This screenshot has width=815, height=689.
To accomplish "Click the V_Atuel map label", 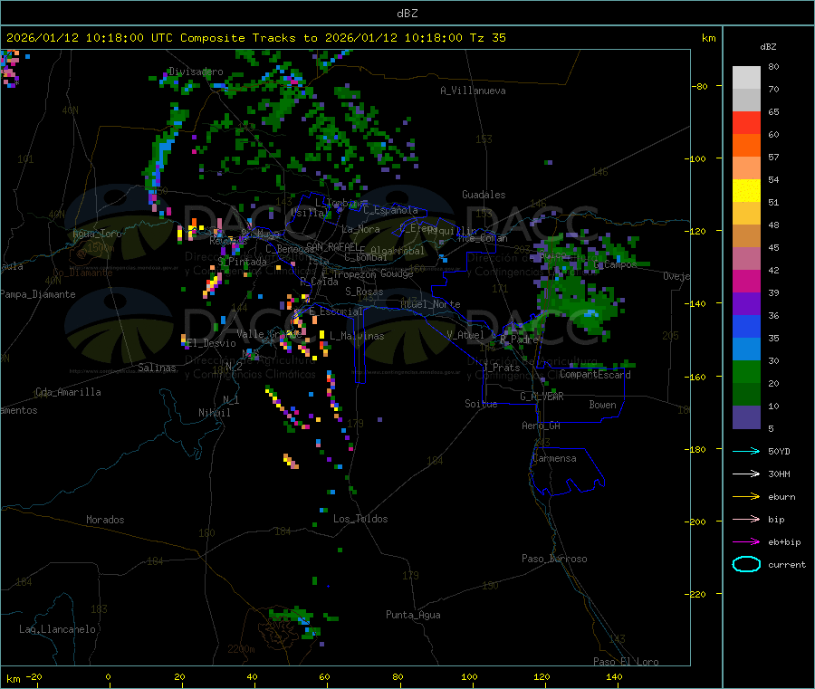I will click(465, 335).
